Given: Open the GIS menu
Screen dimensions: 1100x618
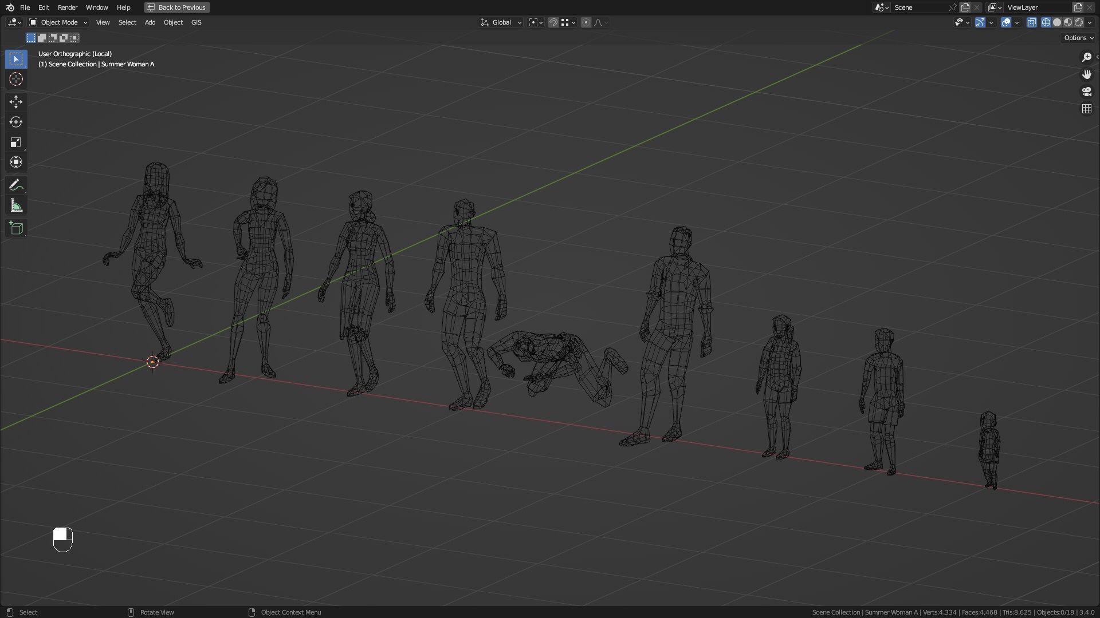Looking at the screenshot, I should (x=197, y=22).
